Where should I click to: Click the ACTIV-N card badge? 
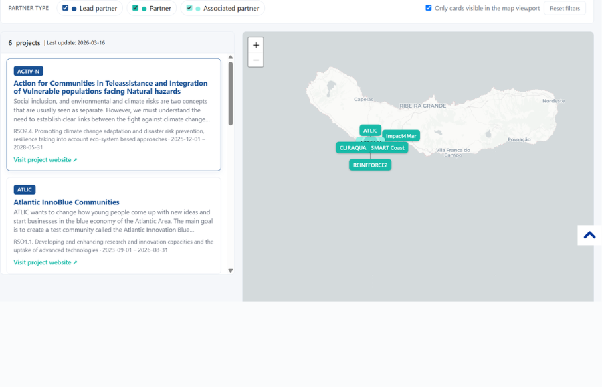(28, 71)
